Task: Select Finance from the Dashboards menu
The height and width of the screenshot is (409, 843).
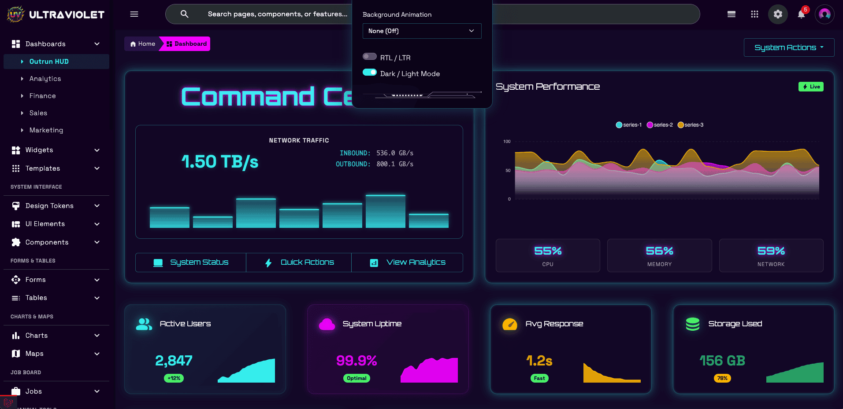Action: [x=42, y=95]
